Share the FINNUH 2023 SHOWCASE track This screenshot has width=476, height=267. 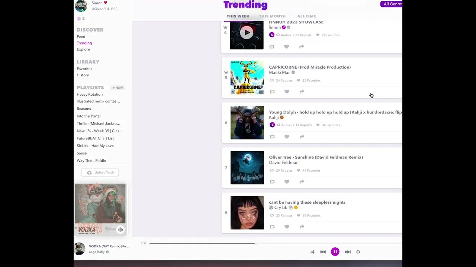tap(302, 47)
